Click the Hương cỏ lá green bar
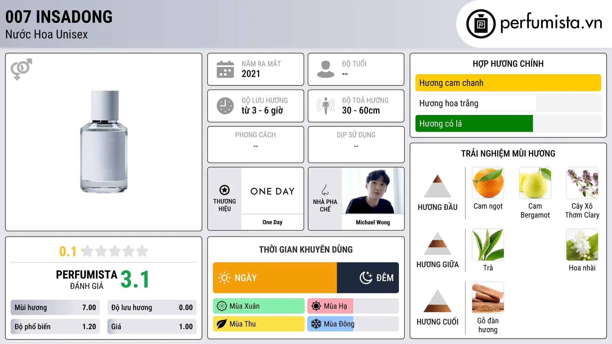 (474, 123)
